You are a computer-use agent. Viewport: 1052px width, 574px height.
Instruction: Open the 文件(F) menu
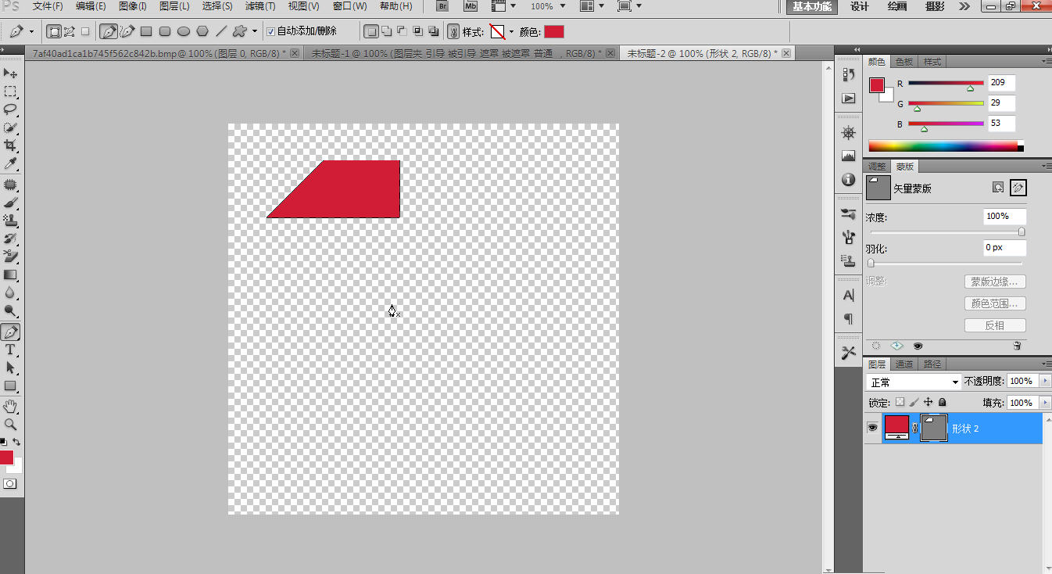tap(48, 6)
